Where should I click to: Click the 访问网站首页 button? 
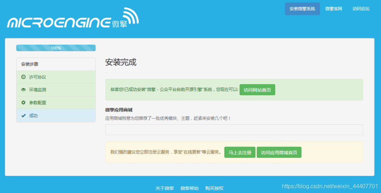tap(257, 90)
